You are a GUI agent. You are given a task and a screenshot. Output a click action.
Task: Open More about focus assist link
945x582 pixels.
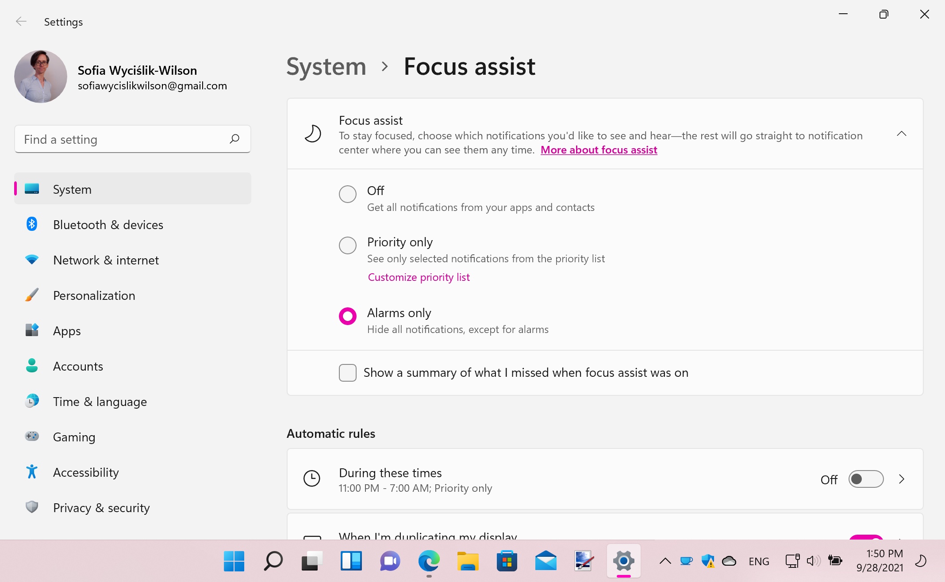click(x=599, y=150)
